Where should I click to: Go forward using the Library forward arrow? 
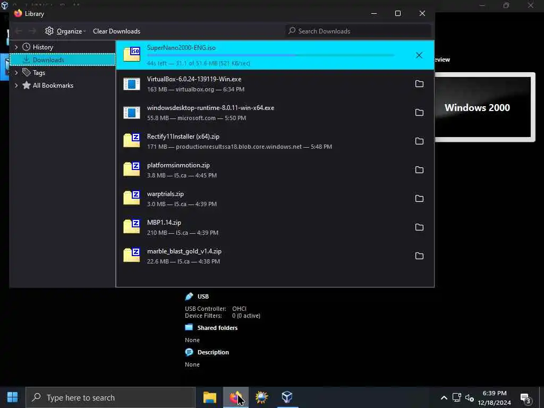tap(32, 31)
